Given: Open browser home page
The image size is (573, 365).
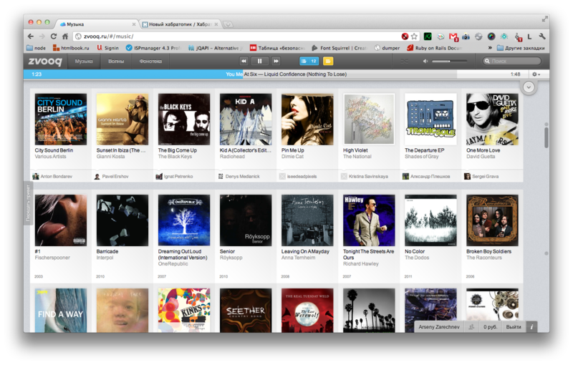Looking at the screenshot, I should (65, 36).
